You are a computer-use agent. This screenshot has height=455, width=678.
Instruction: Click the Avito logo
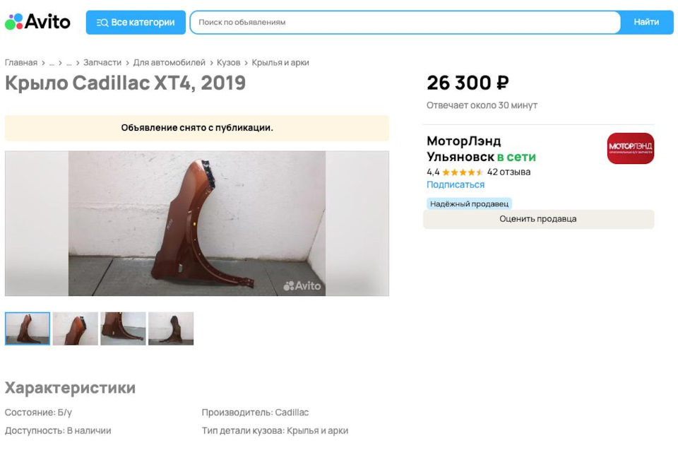(37, 21)
